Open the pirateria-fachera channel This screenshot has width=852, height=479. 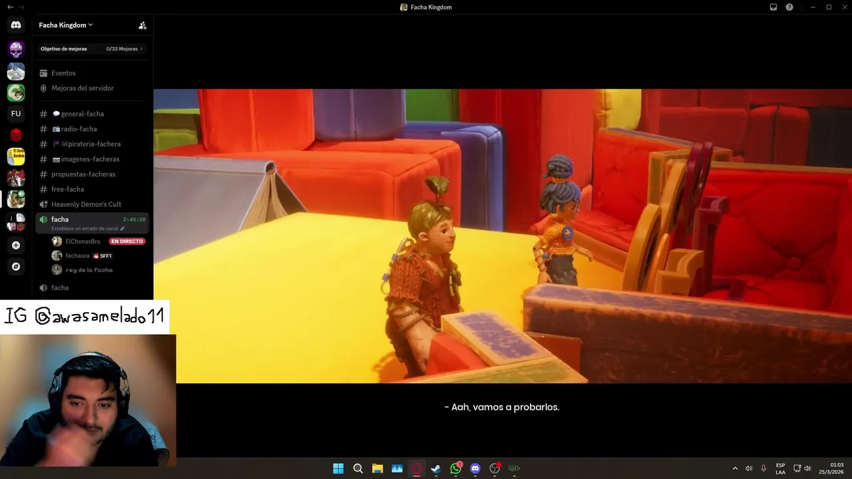tap(92, 144)
